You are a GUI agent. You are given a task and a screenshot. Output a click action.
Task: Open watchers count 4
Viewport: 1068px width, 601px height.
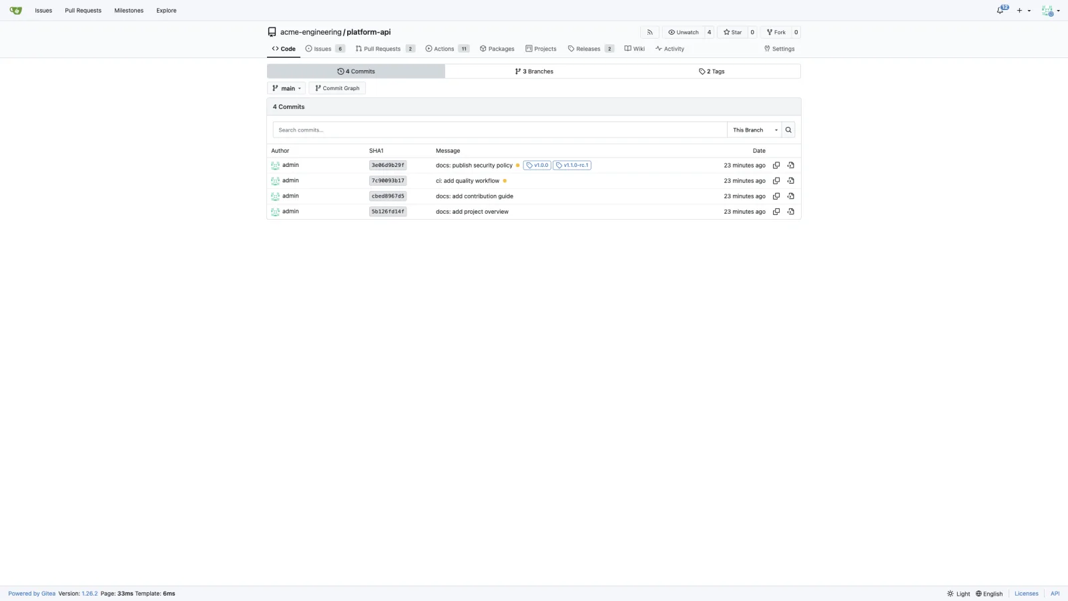[x=709, y=32]
